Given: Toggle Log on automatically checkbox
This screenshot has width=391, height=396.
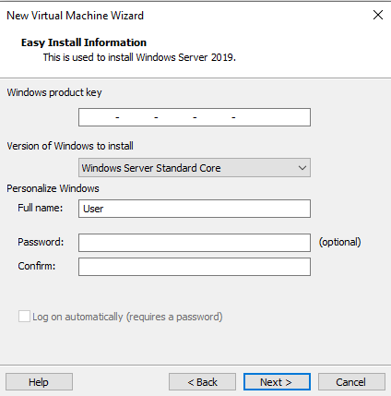Looking at the screenshot, I should (24, 317).
